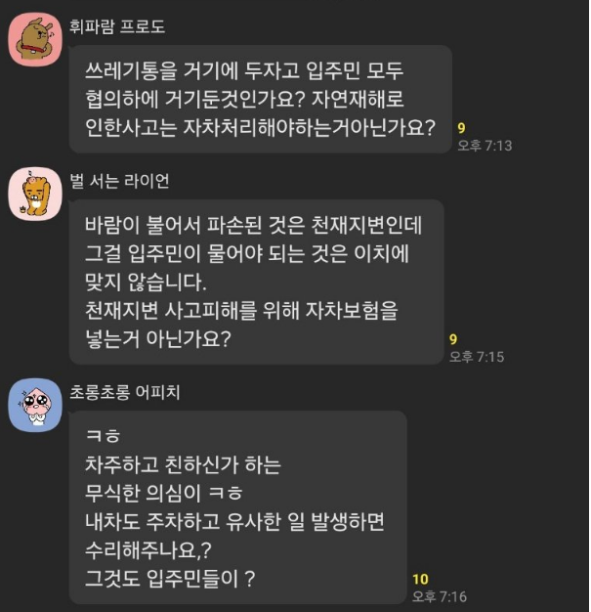Select the line starting with 쓰레기통을 거기에
The height and width of the screenshot is (612, 591).
[244, 71]
